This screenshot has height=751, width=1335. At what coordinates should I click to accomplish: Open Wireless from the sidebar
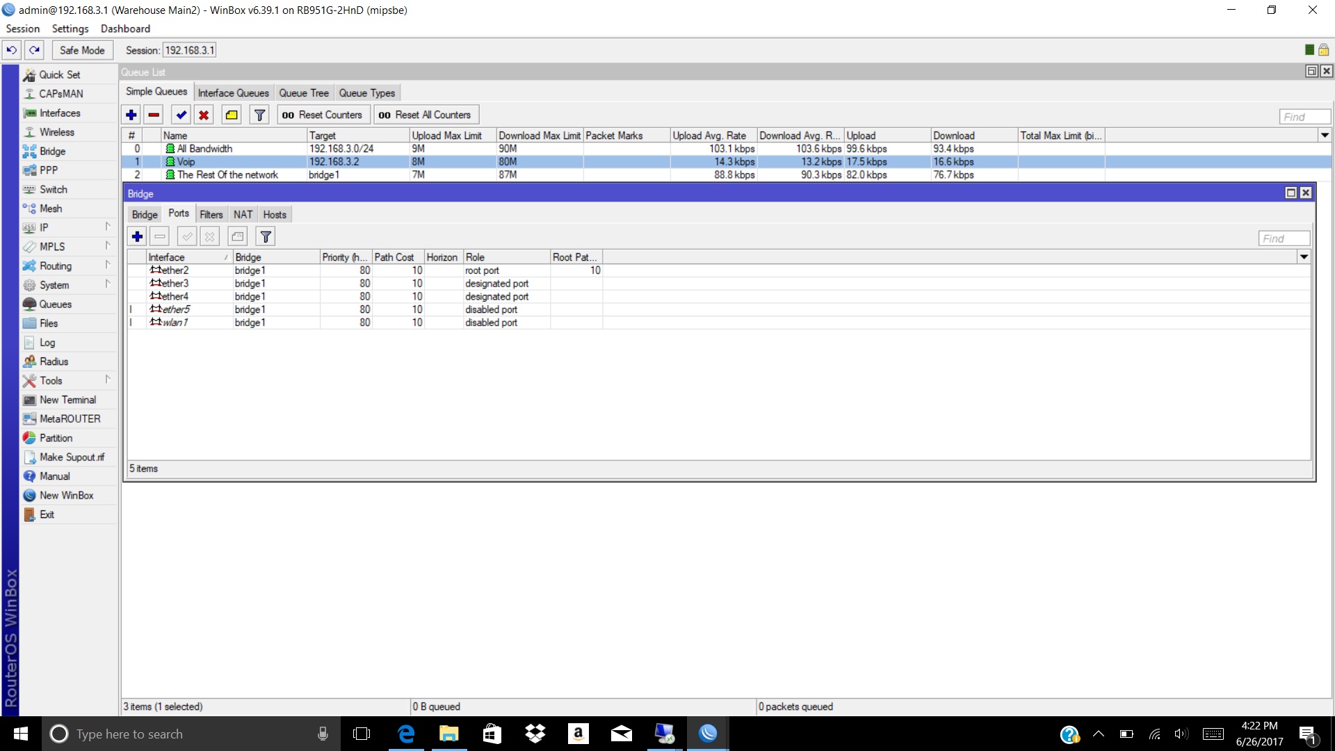[68, 132]
